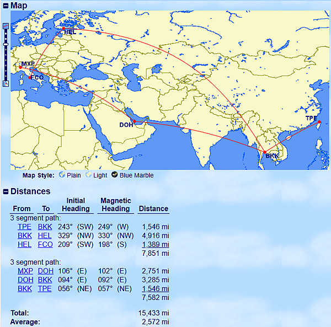
Task: Click the route-overview icon atop the zoom slider
Action: click(6, 26)
